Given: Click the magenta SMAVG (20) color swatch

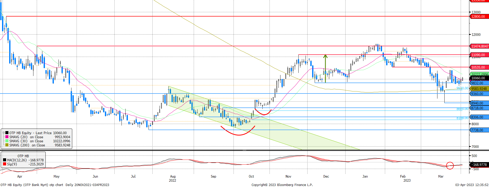Looking at the screenshot, I should pos(7,137).
